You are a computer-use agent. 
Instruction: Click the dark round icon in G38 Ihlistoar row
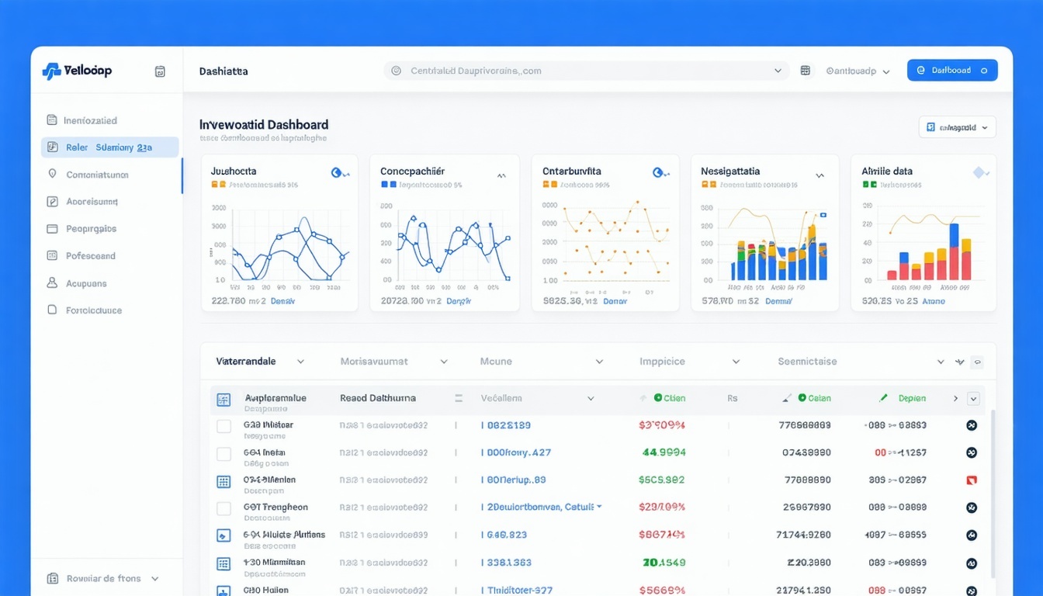(x=971, y=425)
